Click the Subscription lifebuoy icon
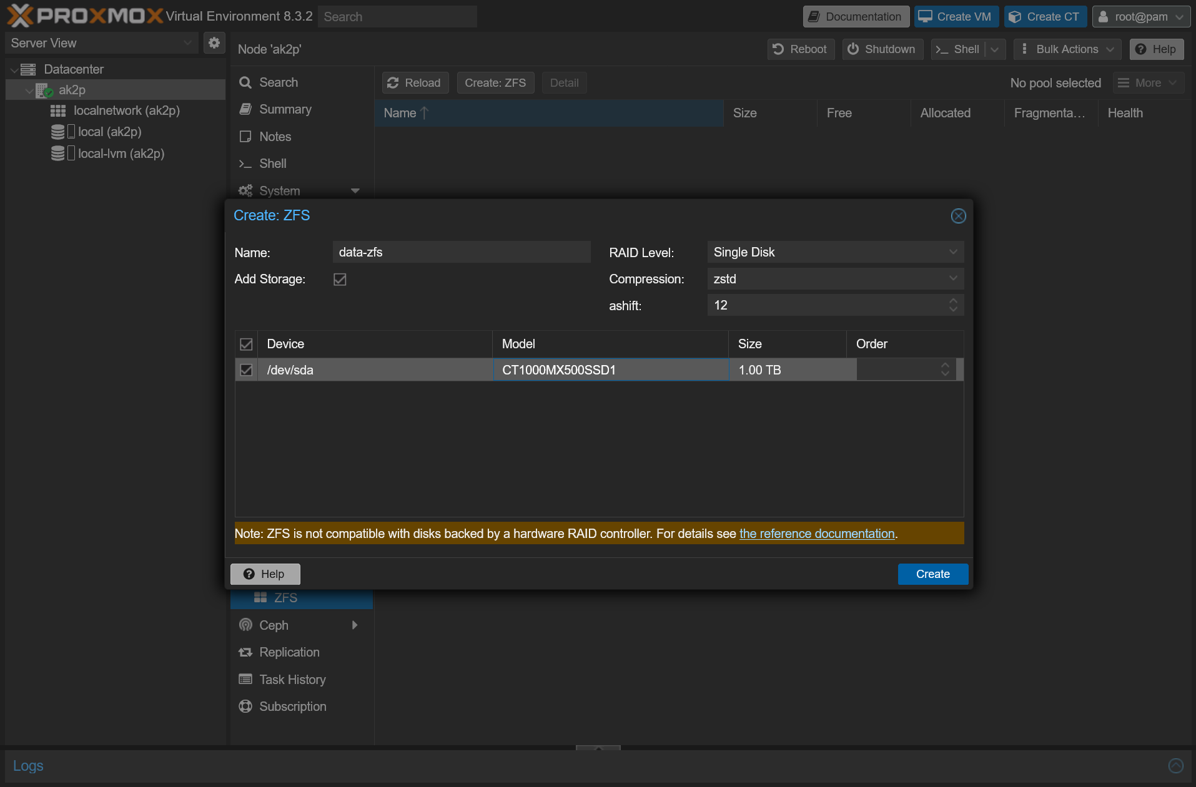The image size is (1196, 787). pos(245,706)
